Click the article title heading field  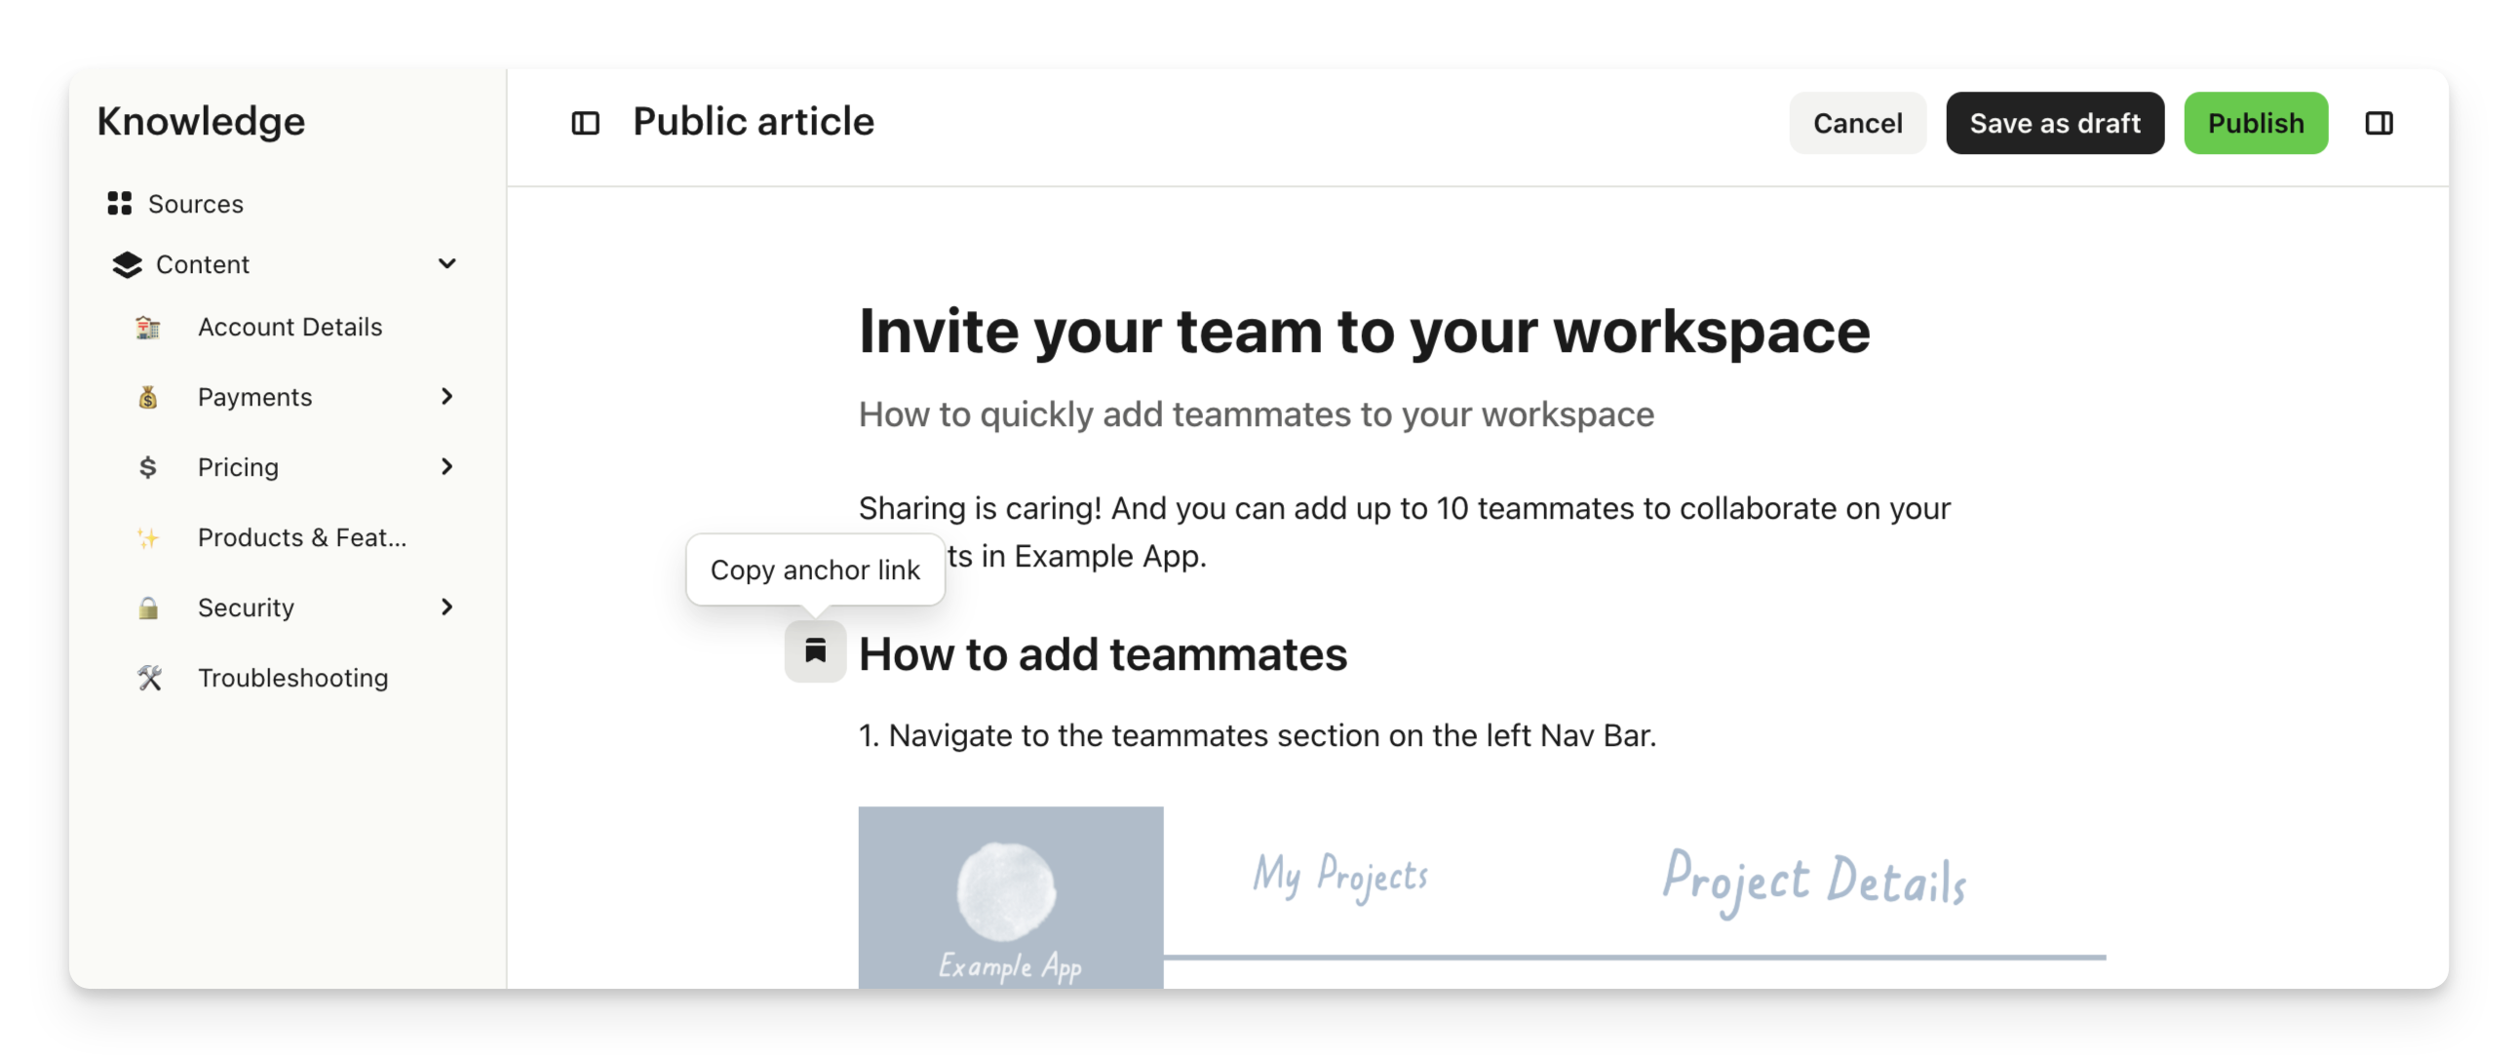click(1364, 332)
